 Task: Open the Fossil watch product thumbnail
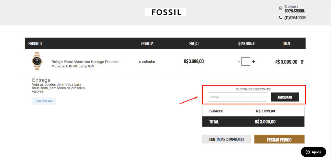pos(37,61)
